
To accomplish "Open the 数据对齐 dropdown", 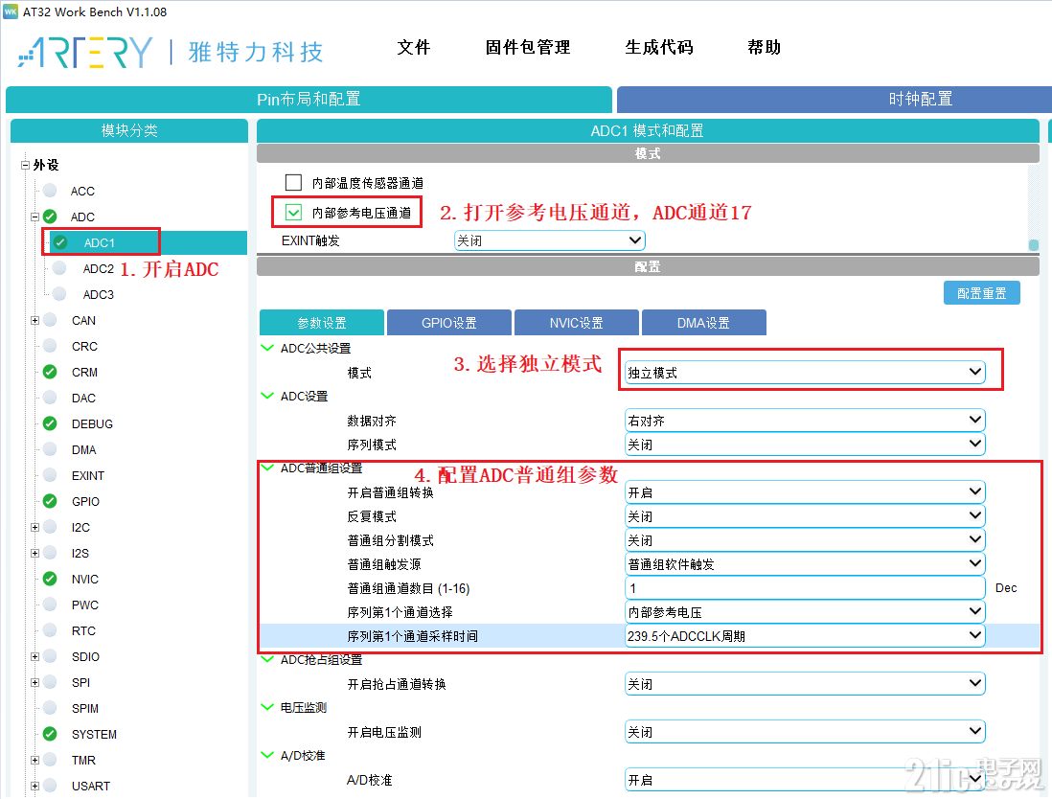I will pos(805,421).
